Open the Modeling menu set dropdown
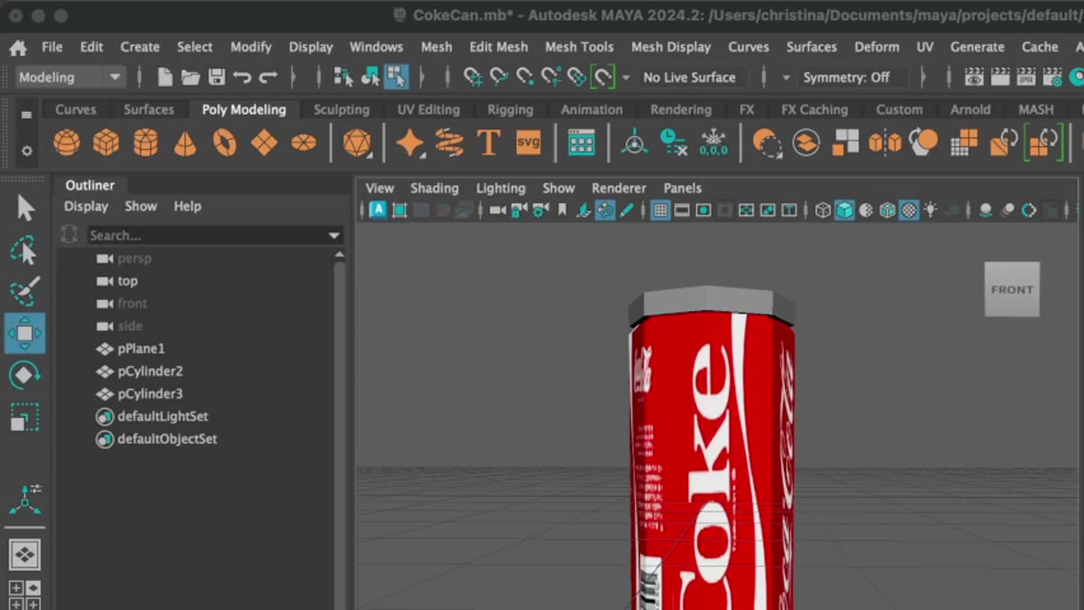This screenshot has width=1084, height=610. (116, 77)
